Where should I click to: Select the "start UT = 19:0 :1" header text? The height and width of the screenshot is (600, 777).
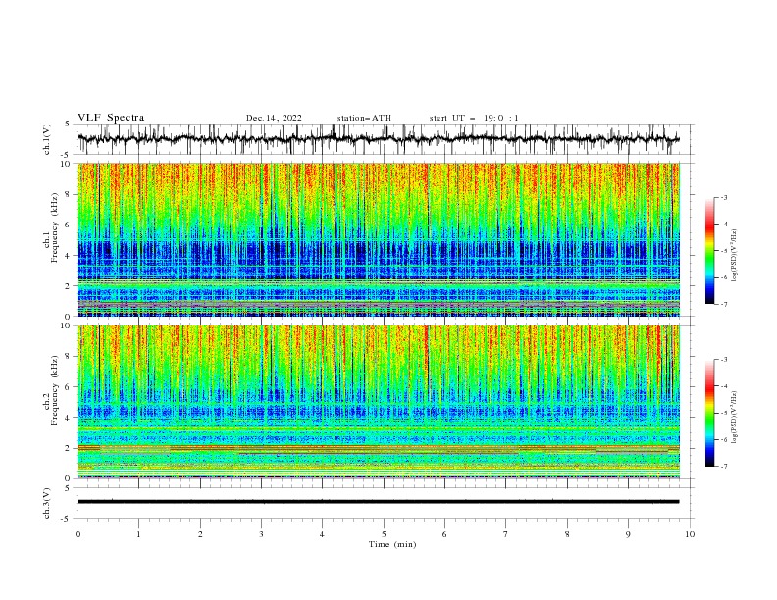click(474, 118)
